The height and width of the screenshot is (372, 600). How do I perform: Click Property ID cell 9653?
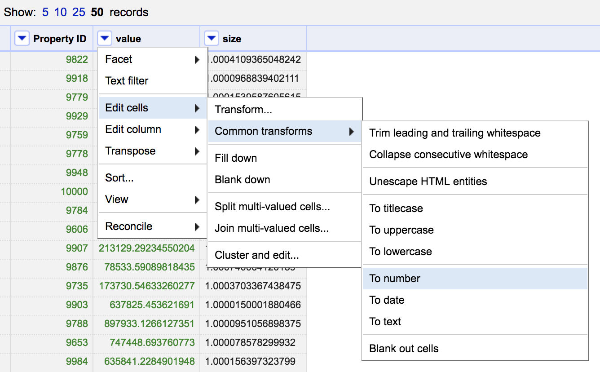(77, 342)
